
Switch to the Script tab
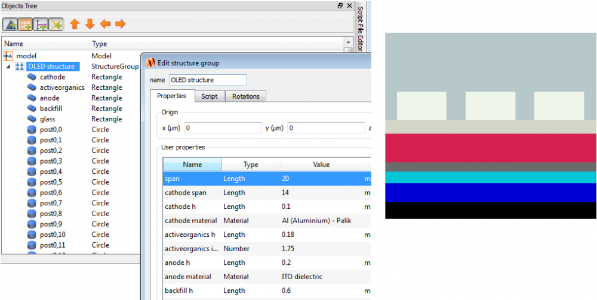pyautogui.click(x=209, y=96)
